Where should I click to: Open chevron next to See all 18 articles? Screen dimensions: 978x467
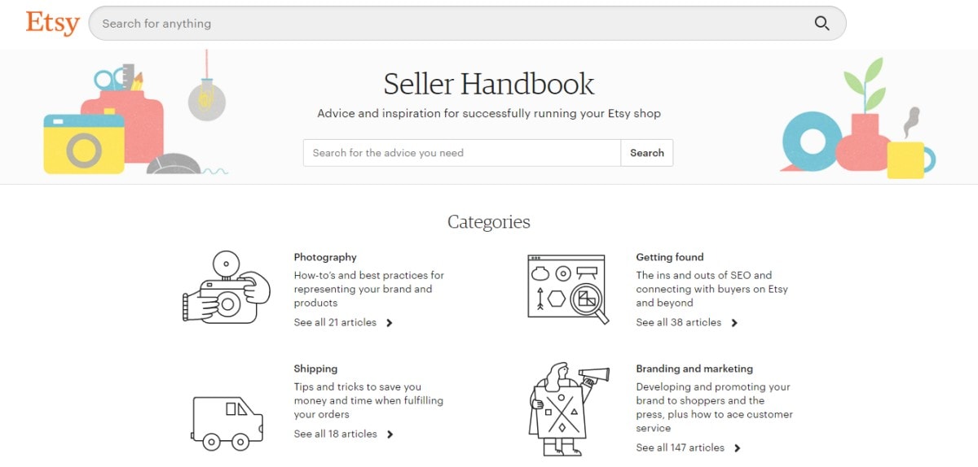click(x=390, y=434)
